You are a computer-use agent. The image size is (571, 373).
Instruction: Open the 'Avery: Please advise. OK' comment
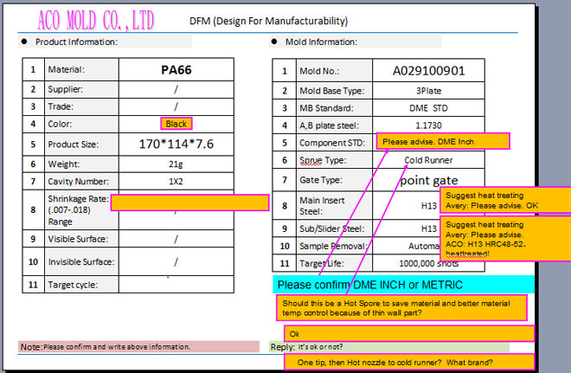505,200
